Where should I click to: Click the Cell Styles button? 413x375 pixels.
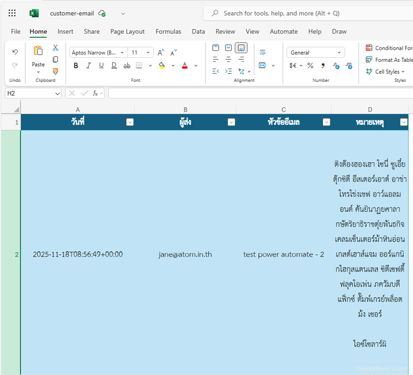[x=386, y=72]
